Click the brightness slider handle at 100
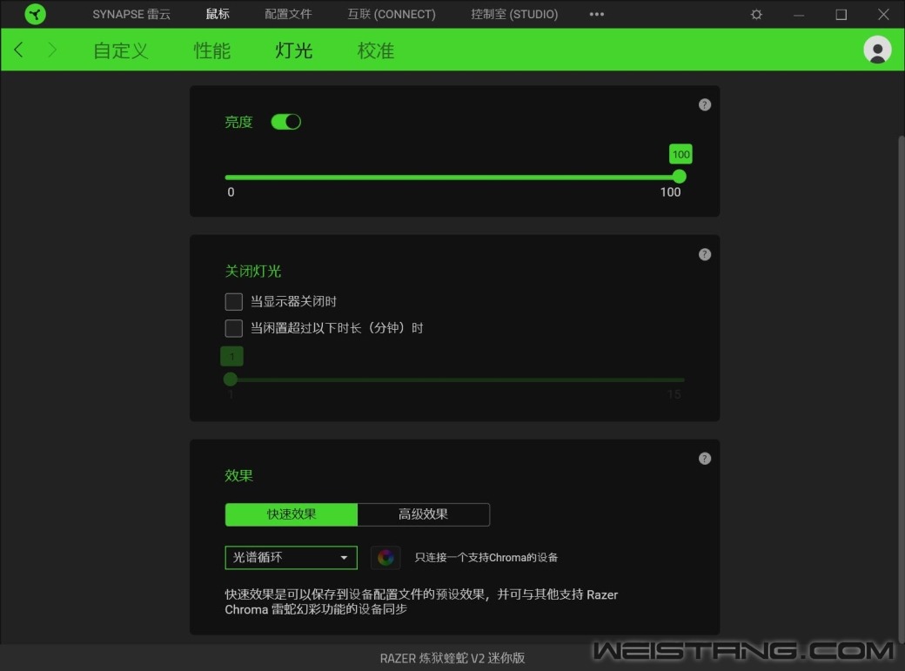Viewport: 905px width, 671px height. point(680,177)
